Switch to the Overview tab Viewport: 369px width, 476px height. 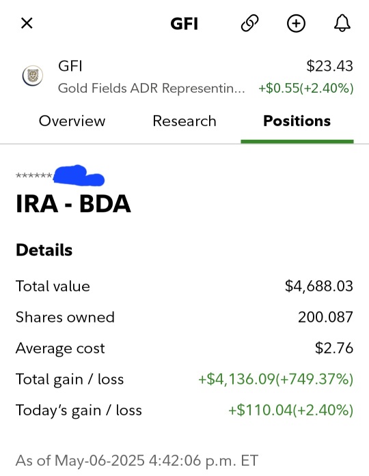[72, 121]
